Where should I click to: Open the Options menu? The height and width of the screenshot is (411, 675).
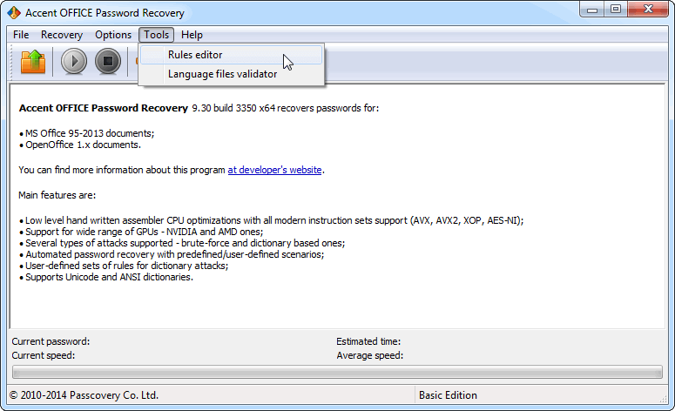coord(113,35)
